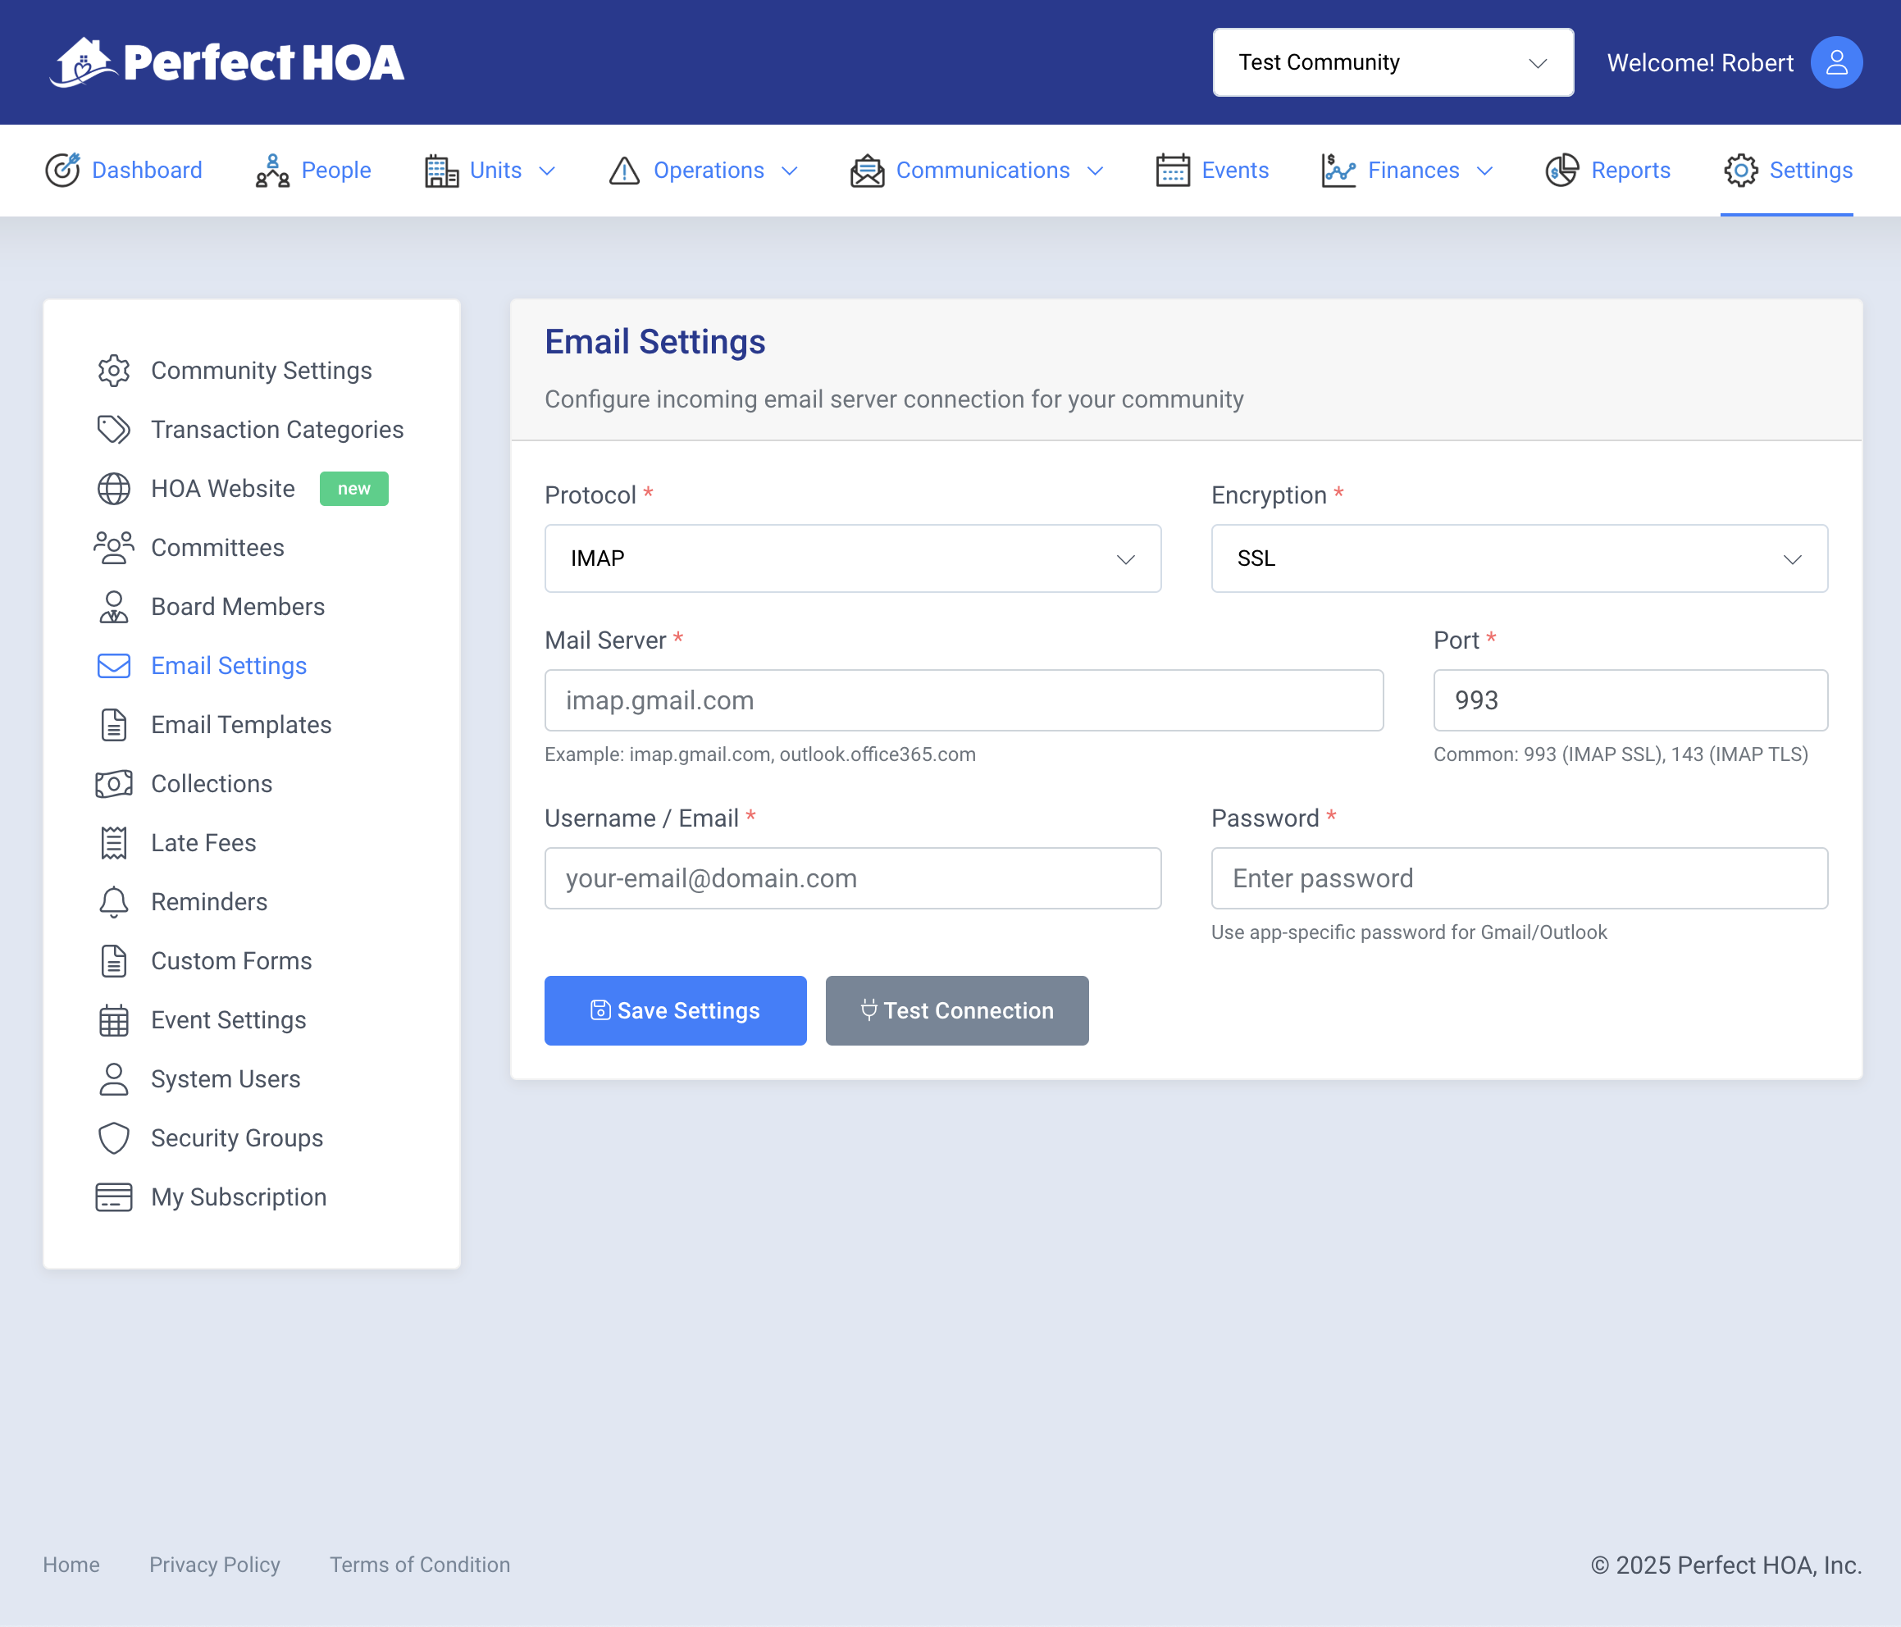Open Email Templates in the sidebar

(x=240, y=725)
